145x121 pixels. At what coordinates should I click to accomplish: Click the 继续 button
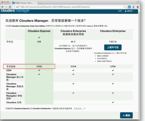[126, 115]
